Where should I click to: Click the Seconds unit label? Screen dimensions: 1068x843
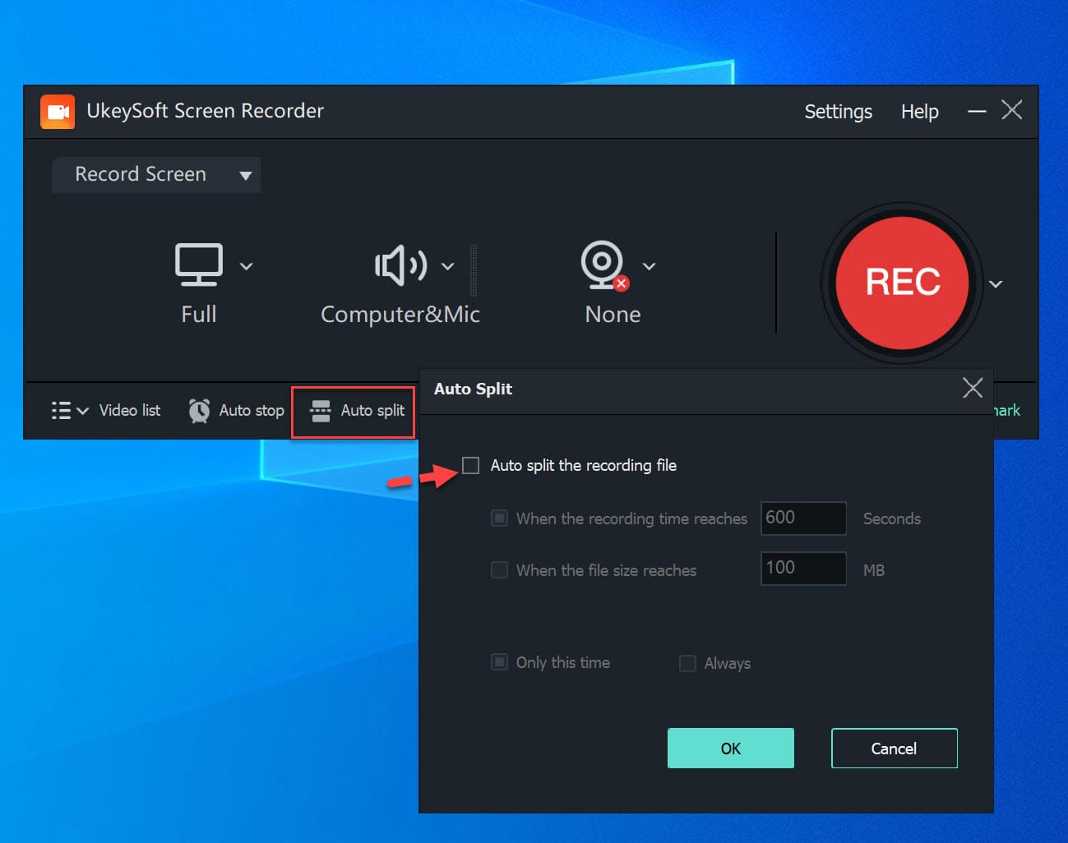892,518
